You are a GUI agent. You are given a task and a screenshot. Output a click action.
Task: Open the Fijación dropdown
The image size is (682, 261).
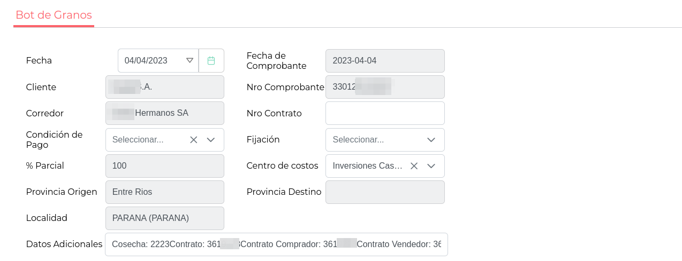click(x=431, y=140)
